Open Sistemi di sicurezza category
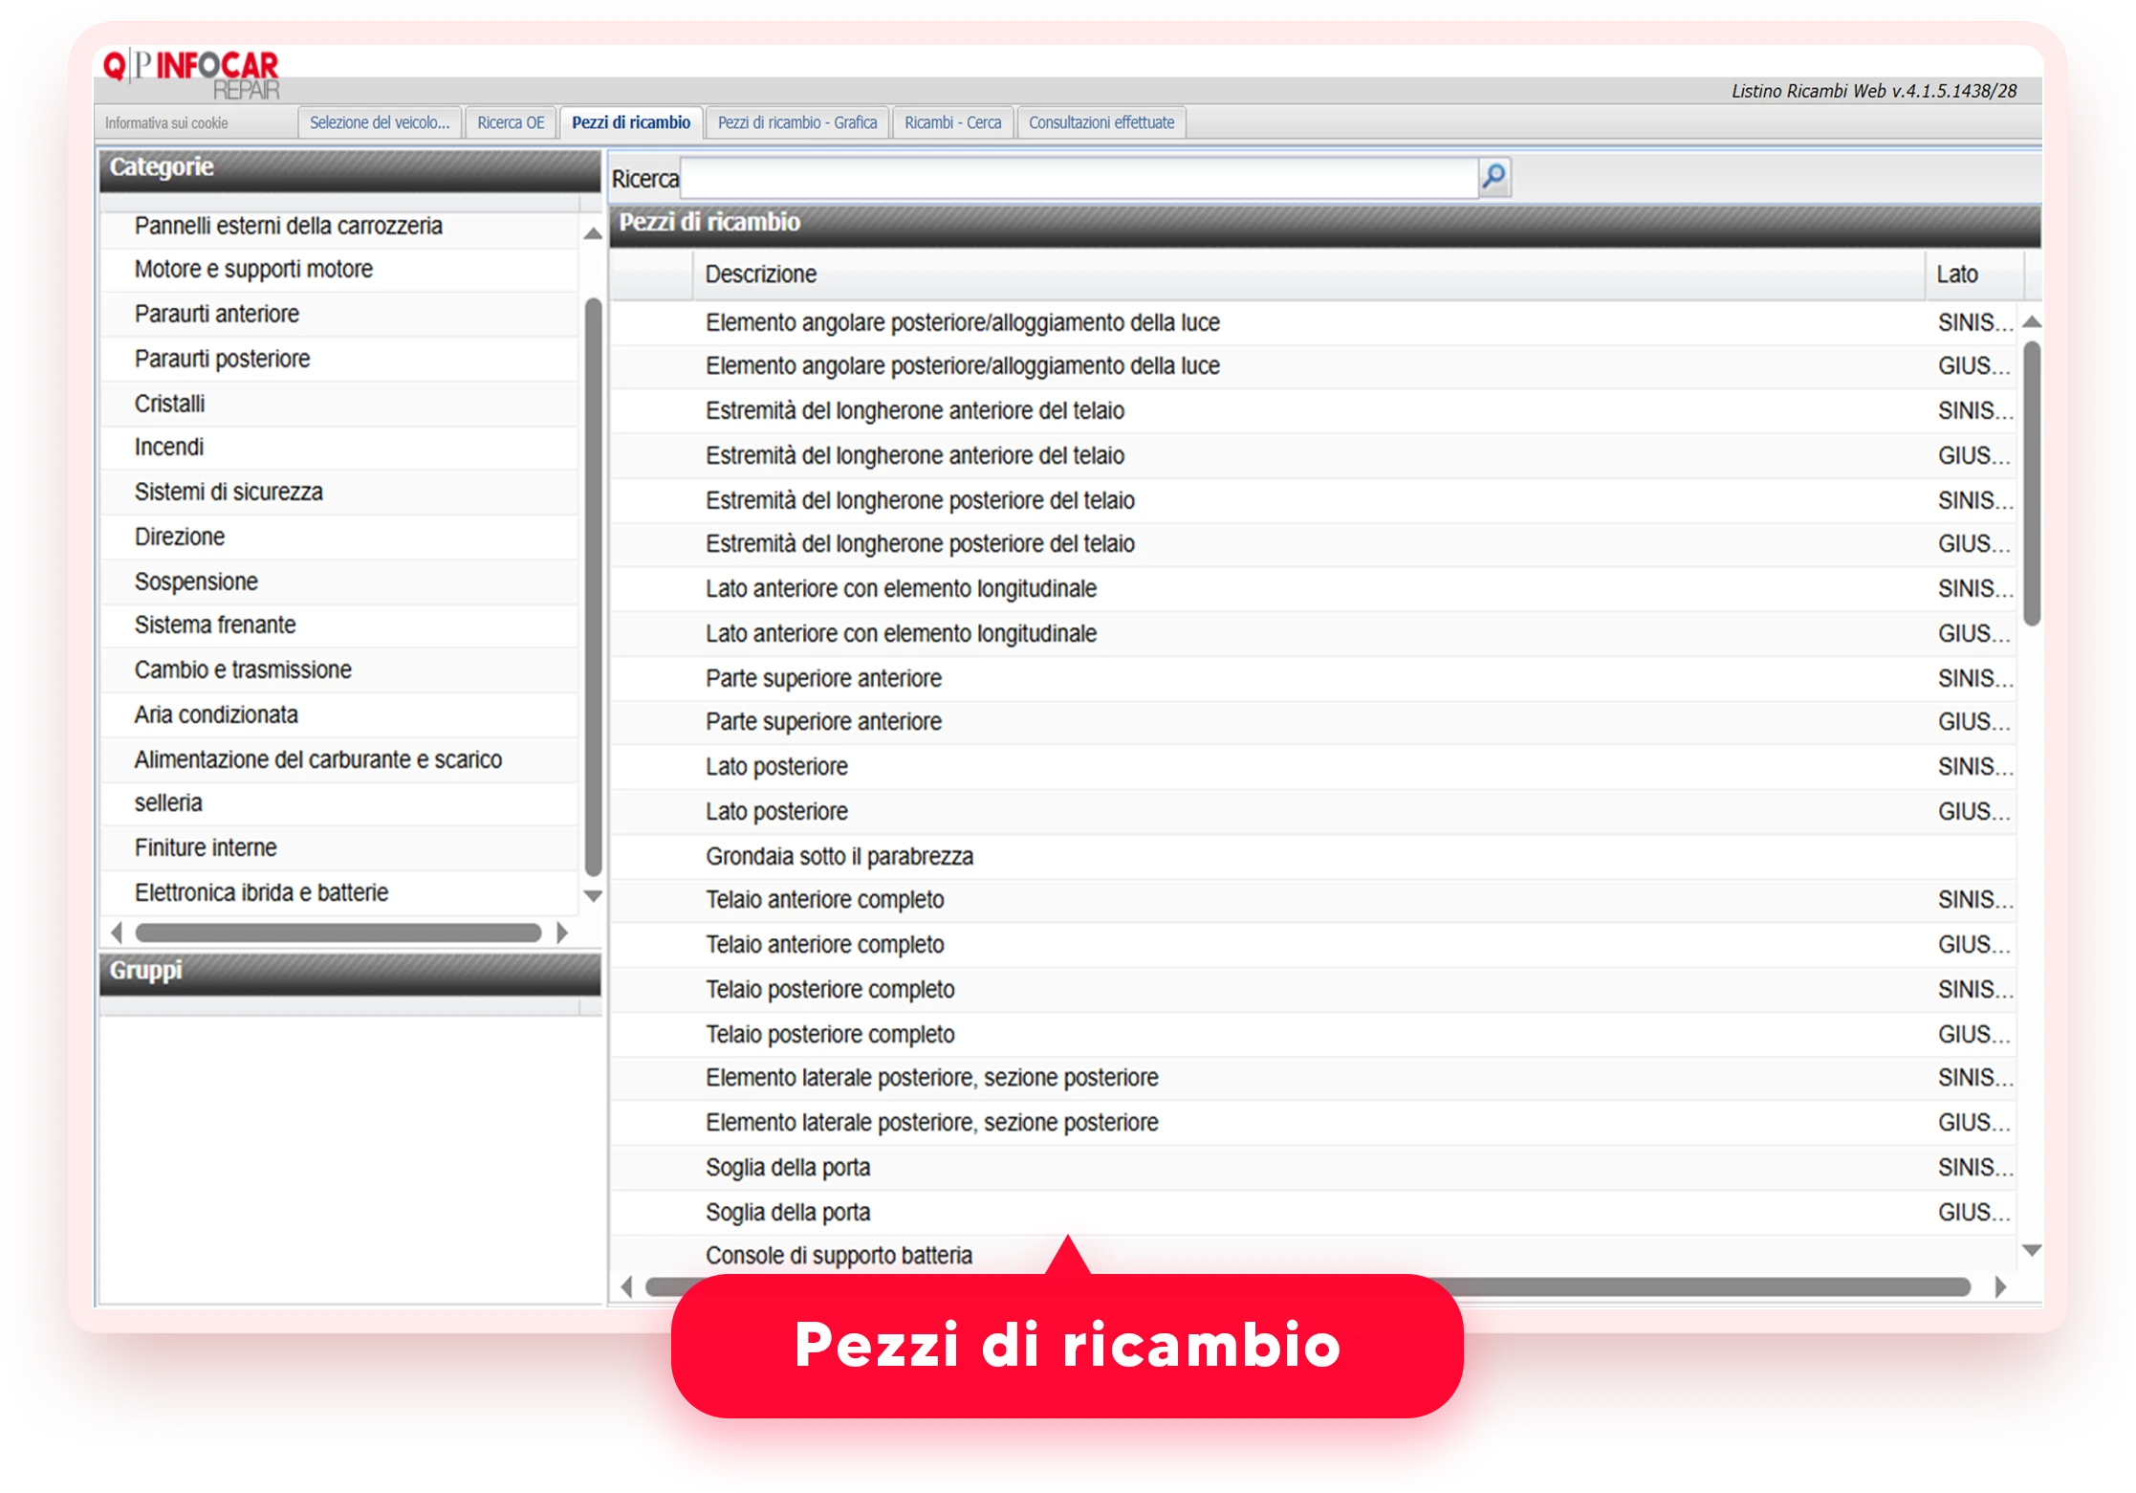This screenshot has width=2136, height=1493. (x=339, y=493)
